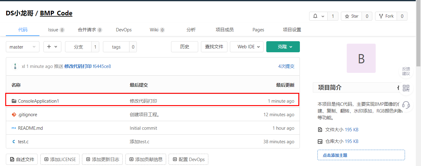View the 4次提交 commits link

(x=286, y=66)
